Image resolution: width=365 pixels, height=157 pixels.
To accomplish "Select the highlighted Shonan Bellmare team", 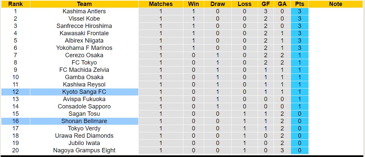I will pyautogui.click(x=84, y=121).
